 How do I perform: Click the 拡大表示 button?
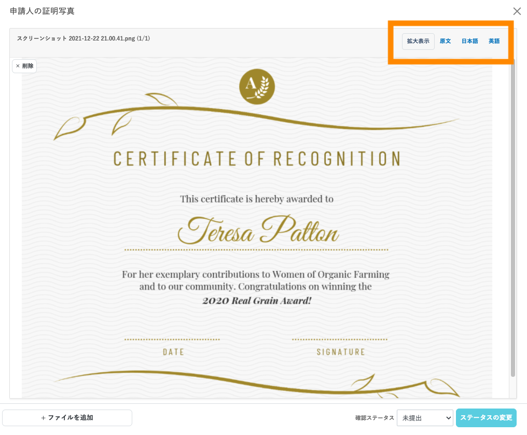pos(418,41)
